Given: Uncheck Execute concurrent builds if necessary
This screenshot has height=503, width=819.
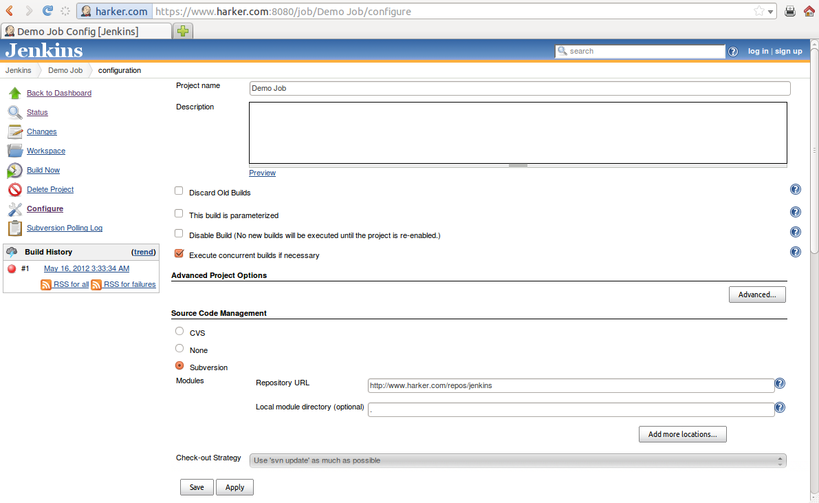Looking at the screenshot, I should pyautogui.click(x=179, y=253).
